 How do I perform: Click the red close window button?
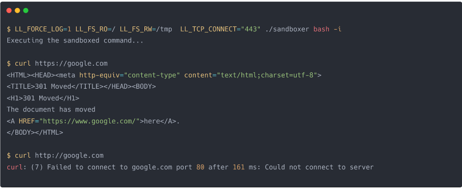9,10
